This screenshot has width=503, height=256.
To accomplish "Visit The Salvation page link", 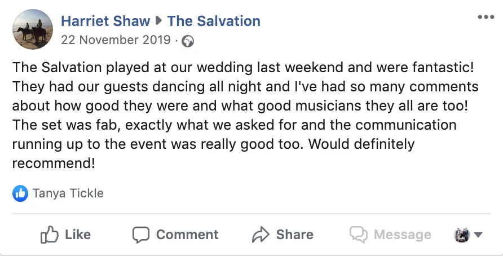I will click(x=214, y=21).
